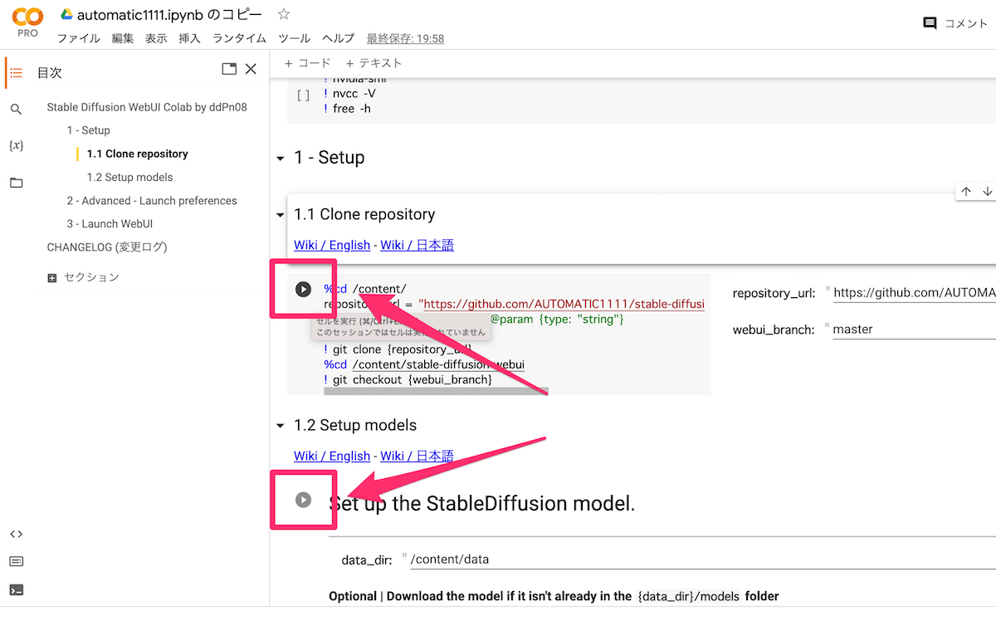
Task: Star this notebook
Action: 284,14
